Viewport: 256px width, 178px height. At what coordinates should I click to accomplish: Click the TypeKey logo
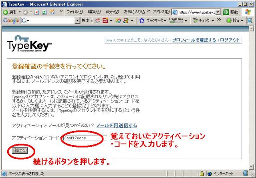(x=29, y=44)
